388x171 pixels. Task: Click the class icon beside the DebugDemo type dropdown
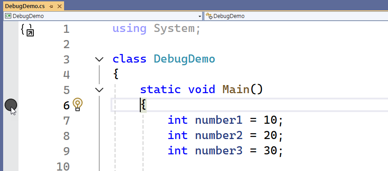pos(209,16)
